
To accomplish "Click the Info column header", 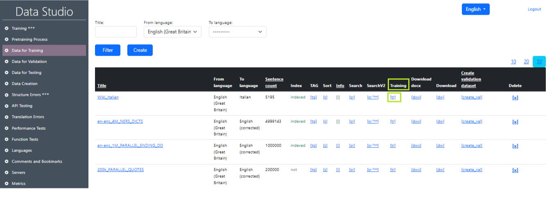I will 340,86.
